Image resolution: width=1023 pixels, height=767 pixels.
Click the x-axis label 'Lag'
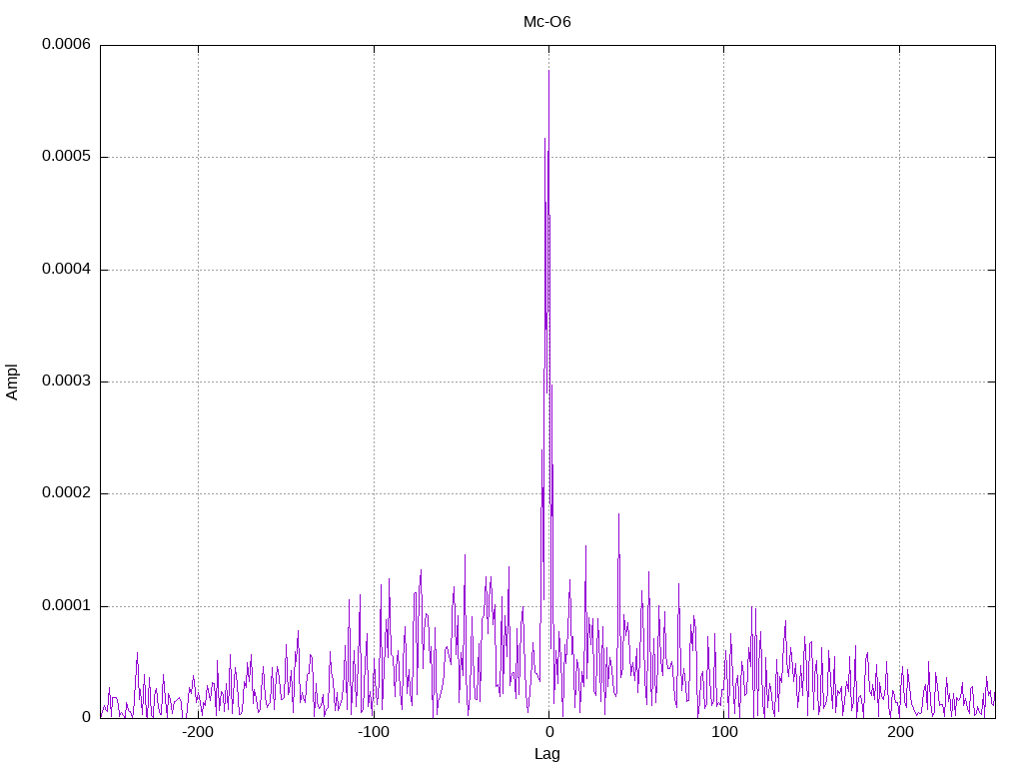pyautogui.click(x=546, y=754)
